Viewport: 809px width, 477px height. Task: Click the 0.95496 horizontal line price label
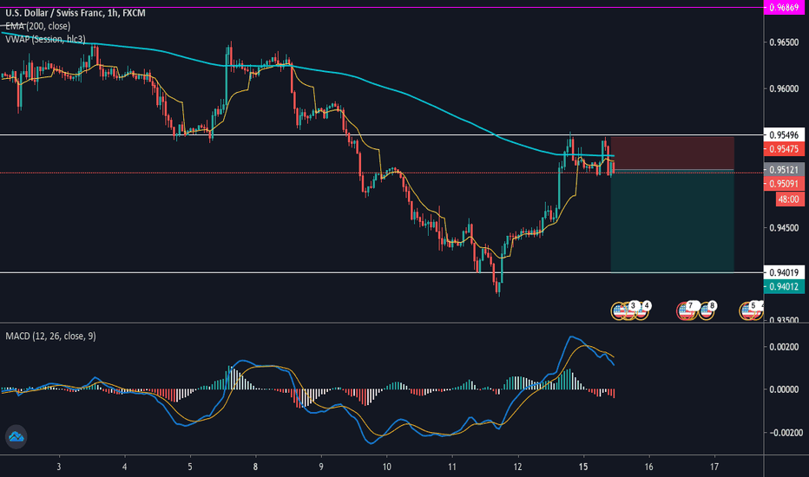[x=784, y=135]
